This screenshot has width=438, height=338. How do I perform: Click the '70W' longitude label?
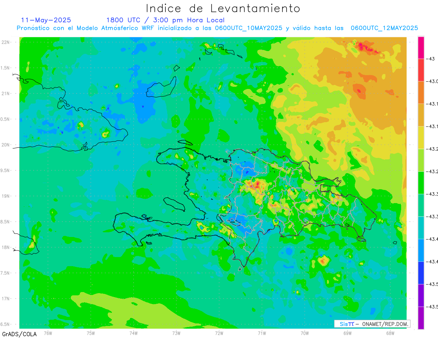point(305,333)
